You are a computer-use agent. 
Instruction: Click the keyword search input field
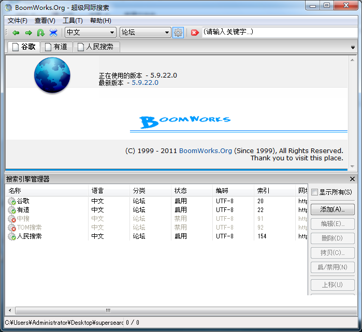tap(280, 32)
